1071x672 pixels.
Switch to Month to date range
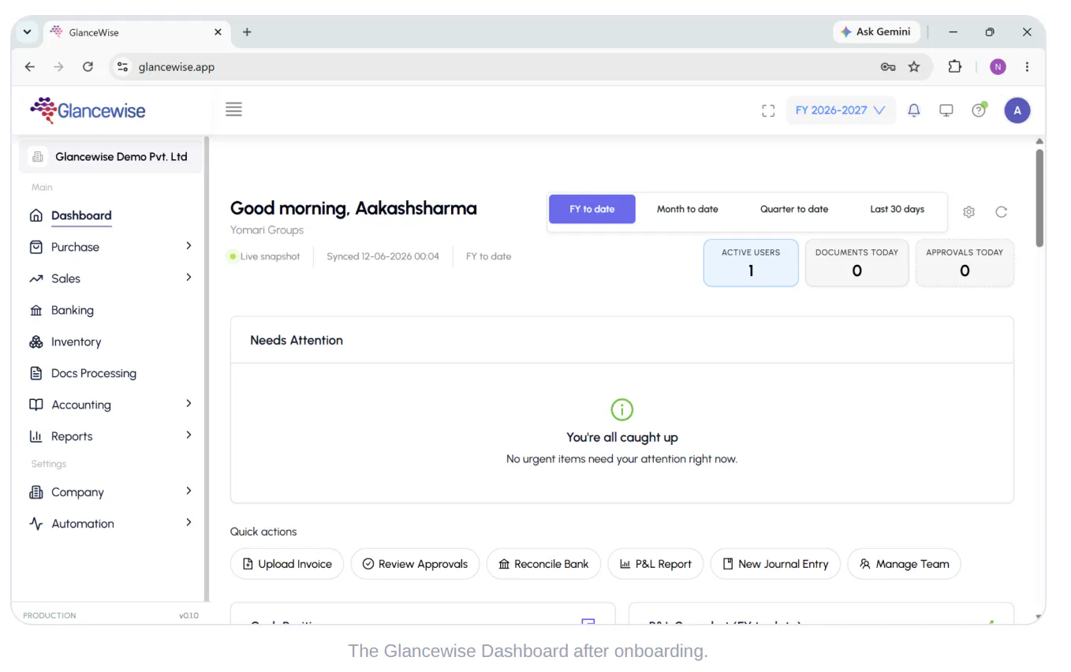[x=688, y=209]
